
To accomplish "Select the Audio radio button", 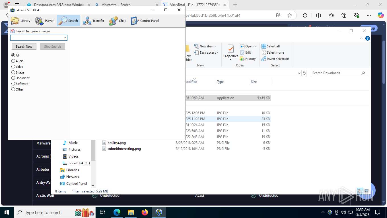I will 13,61.
